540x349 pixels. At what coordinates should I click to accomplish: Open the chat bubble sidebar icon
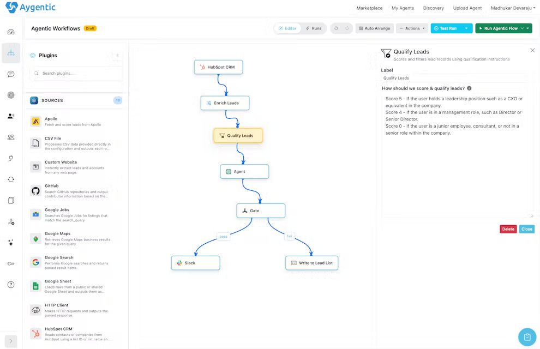point(11,74)
